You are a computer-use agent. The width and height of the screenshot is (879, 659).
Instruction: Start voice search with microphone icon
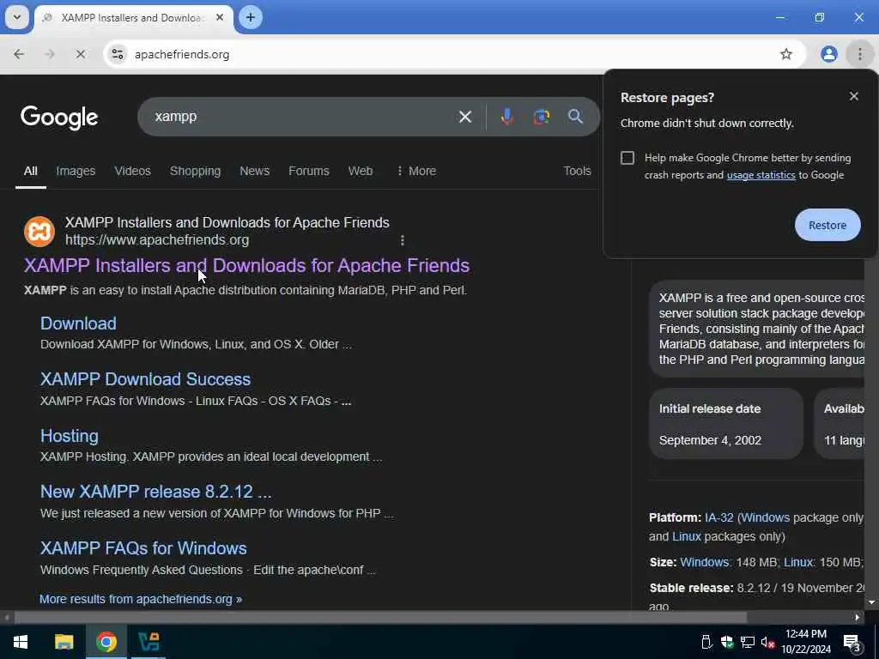pyautogui.click(x=506, y=117)
